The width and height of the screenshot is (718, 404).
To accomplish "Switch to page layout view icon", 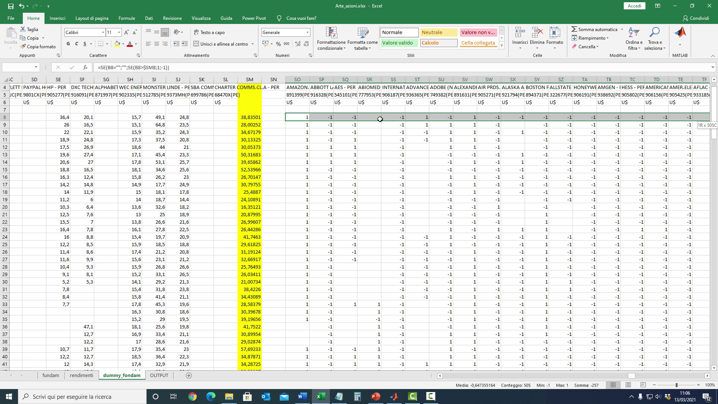I will (x=628, y=385).
